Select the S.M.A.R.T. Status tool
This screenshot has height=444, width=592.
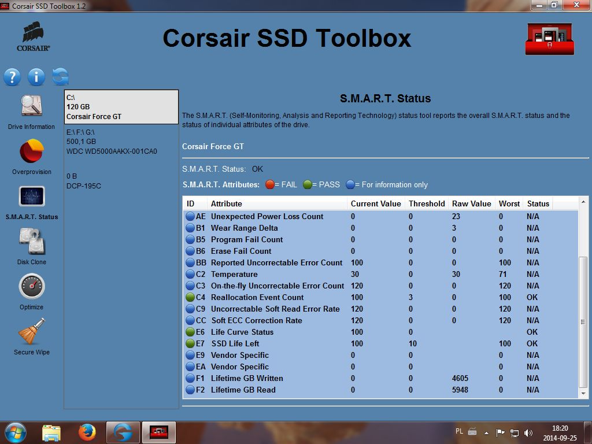tap(32, 202)
